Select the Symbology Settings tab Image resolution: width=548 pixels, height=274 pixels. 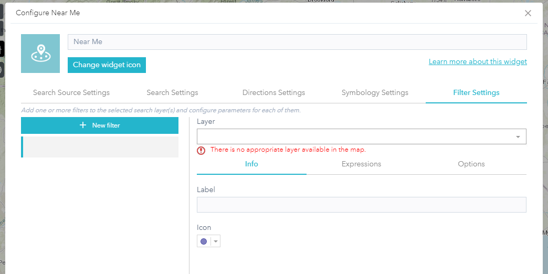point(375,92)
